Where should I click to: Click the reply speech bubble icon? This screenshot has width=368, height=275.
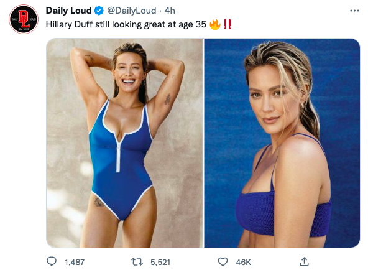52,261
